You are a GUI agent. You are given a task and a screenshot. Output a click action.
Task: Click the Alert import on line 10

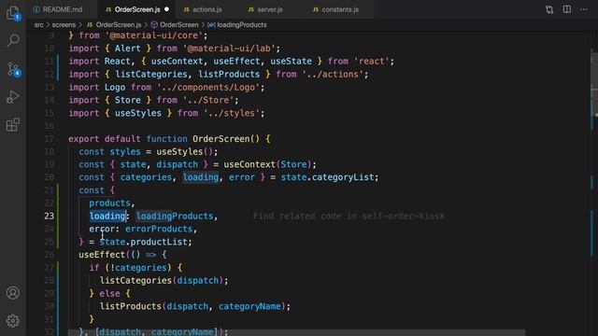[x=128, y=49]
